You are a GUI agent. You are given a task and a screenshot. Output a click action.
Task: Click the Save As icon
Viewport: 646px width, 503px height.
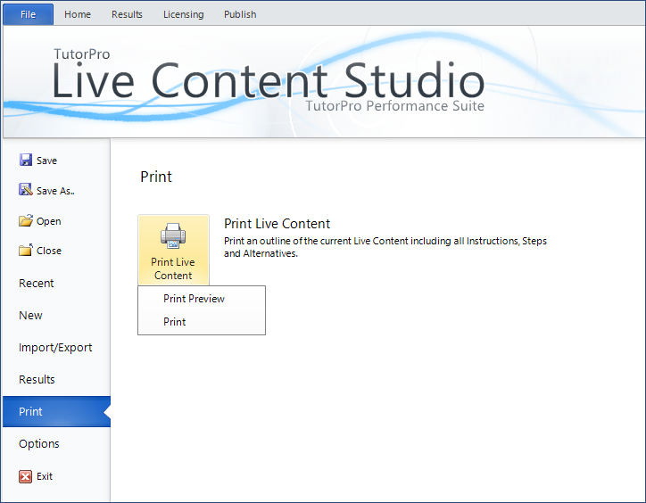[x=26, y=190]
